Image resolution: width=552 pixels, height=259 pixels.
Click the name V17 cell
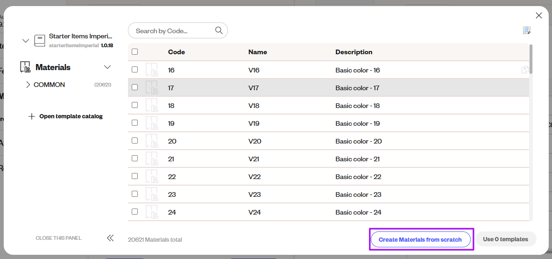click(x=254, y=87)
